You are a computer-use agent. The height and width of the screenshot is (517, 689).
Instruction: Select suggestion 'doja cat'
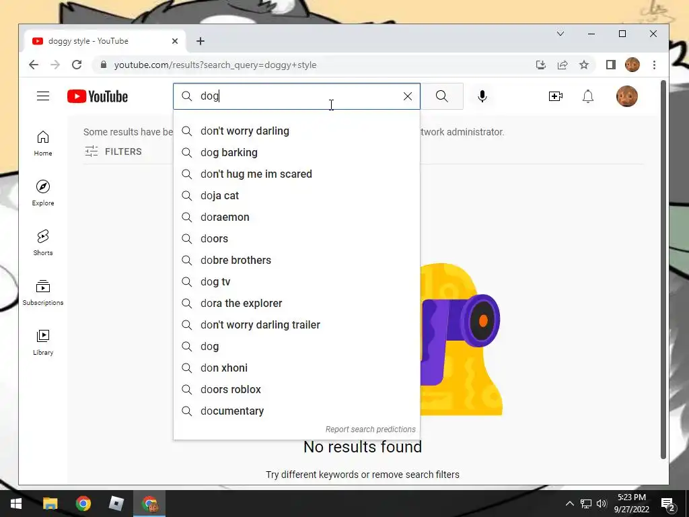[297, 196]
